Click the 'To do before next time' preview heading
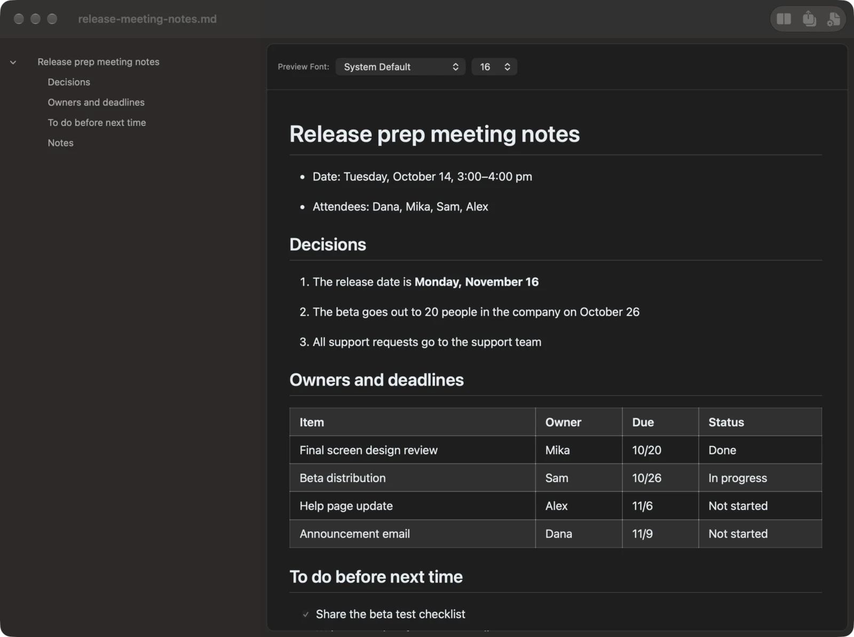This screenshot has width=854, height=637. (x=376, y=577)
